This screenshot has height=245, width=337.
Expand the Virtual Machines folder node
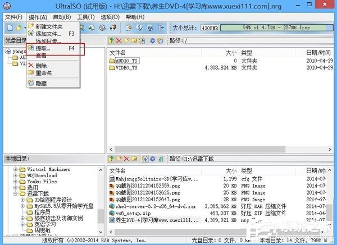15,169
